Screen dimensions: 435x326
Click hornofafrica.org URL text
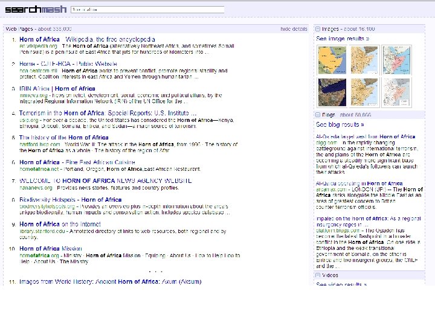pos(39,255)
